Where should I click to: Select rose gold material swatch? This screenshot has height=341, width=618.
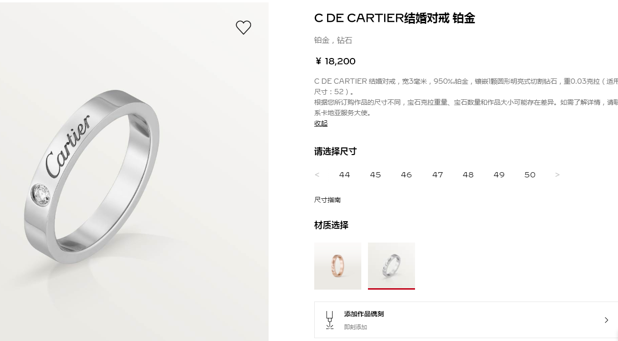point(338,266)
